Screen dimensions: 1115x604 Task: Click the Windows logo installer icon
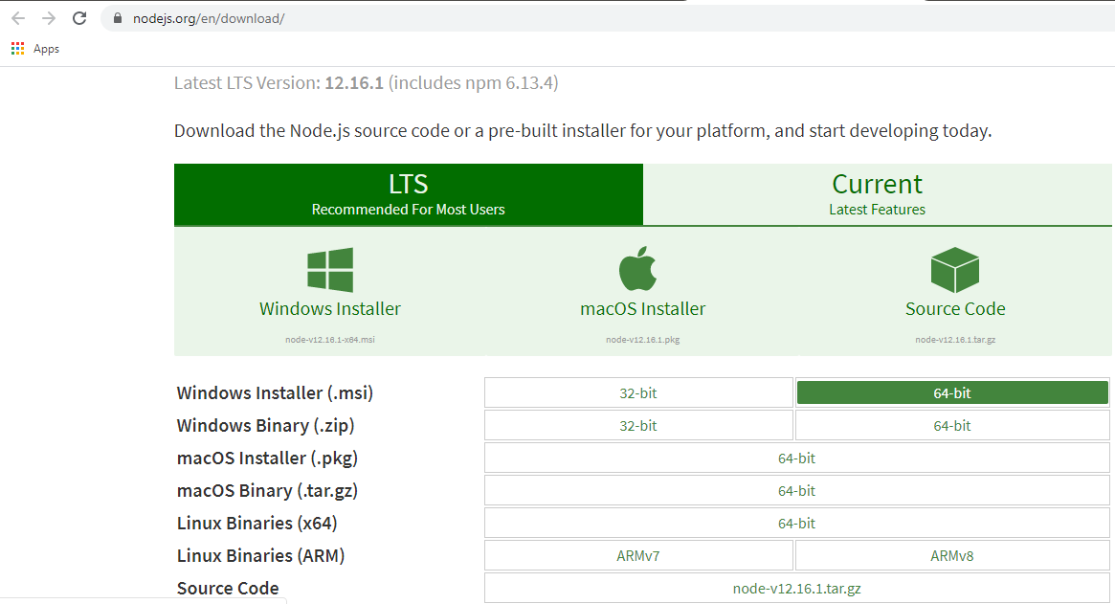click(x=330, y=270)
